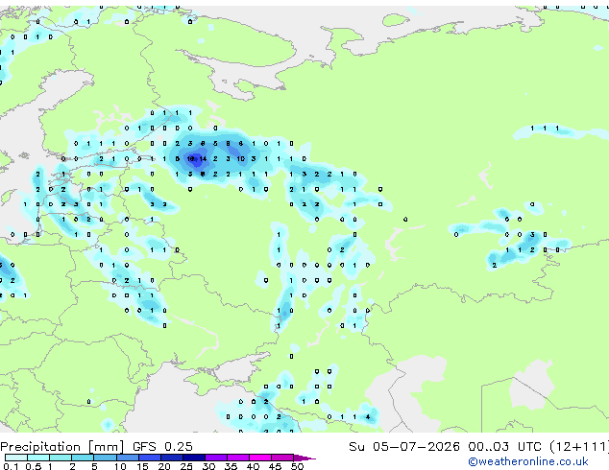The width and height of the screenshot is (609, 470).
Task: Pick the 2 to 5 mm legend swatch
Action: click(83, 458)
